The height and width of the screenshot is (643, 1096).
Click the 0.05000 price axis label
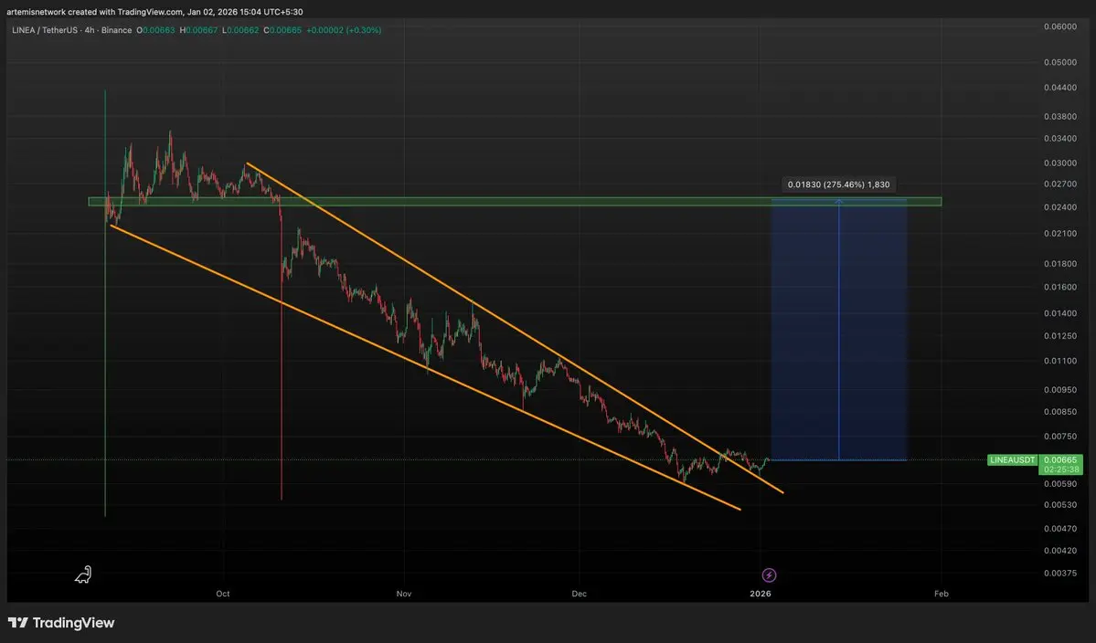point(1060,62)
